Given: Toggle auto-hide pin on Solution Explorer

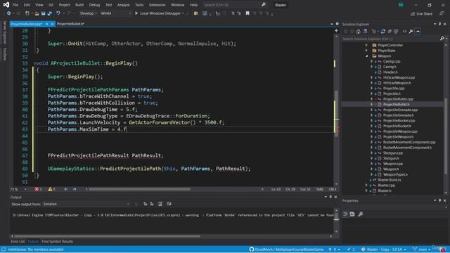Looking at the screenshot, I should pyautogui.click(x=439, y=24).
